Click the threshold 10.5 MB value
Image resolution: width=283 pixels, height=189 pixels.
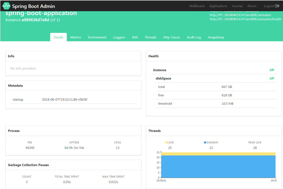[227, 104]
